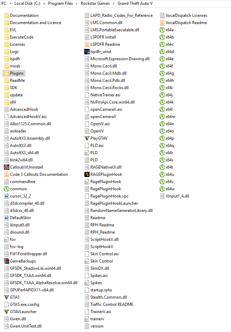Click the PlayGTAV launcher icon
This screenshot has width=231, height=332.
pos(87,138)
